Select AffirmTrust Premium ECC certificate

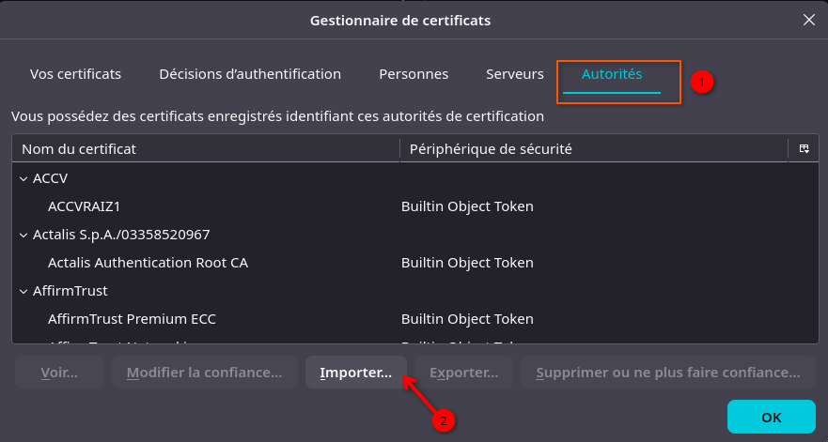pyautogui.click(x=132, y=319)
